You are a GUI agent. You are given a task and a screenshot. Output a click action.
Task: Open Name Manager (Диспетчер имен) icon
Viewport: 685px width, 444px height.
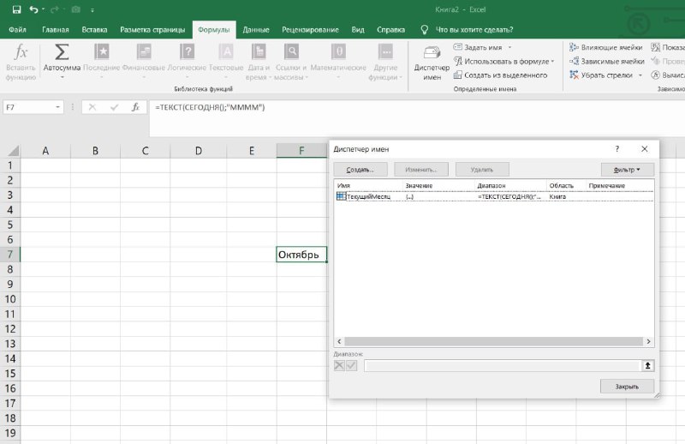click(432, 53)
